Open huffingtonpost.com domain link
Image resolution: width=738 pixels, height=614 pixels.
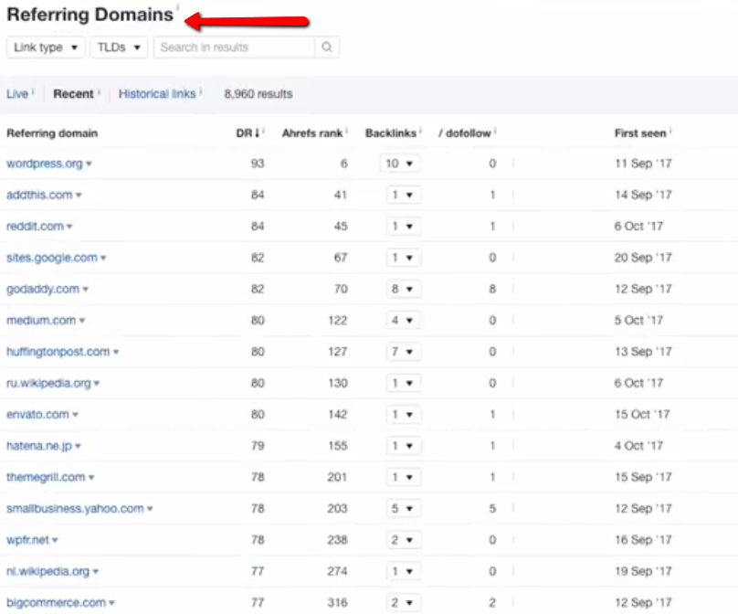tap(58, 352)
